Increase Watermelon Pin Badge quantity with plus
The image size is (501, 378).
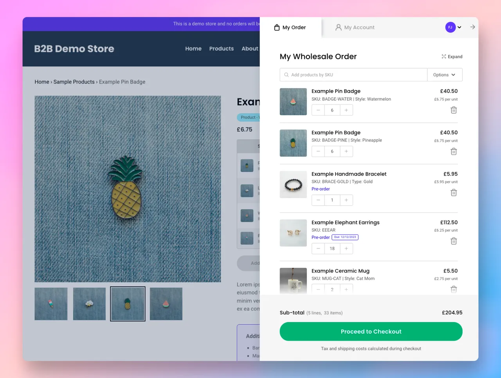(x=346, y=110)
